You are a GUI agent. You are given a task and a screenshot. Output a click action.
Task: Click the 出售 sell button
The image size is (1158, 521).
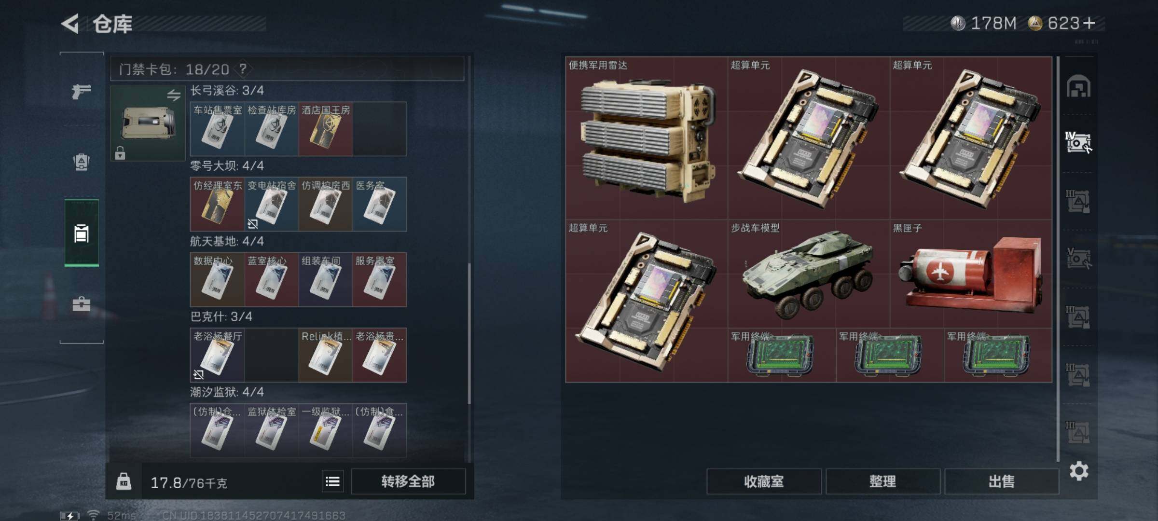click(1002, 481)
